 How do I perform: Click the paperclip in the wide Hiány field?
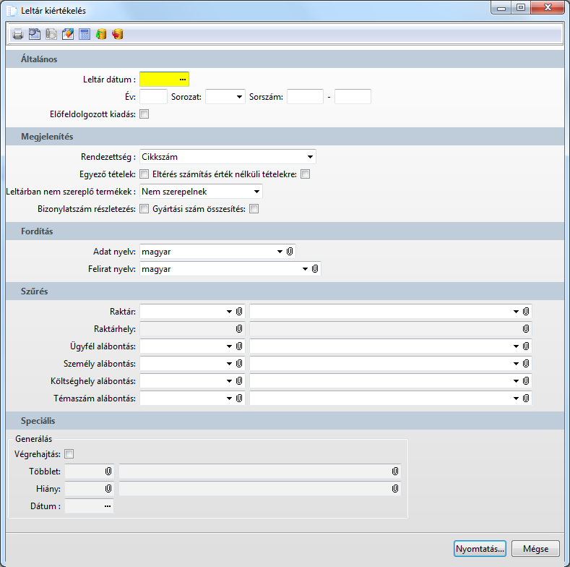(x=395, y=489)
